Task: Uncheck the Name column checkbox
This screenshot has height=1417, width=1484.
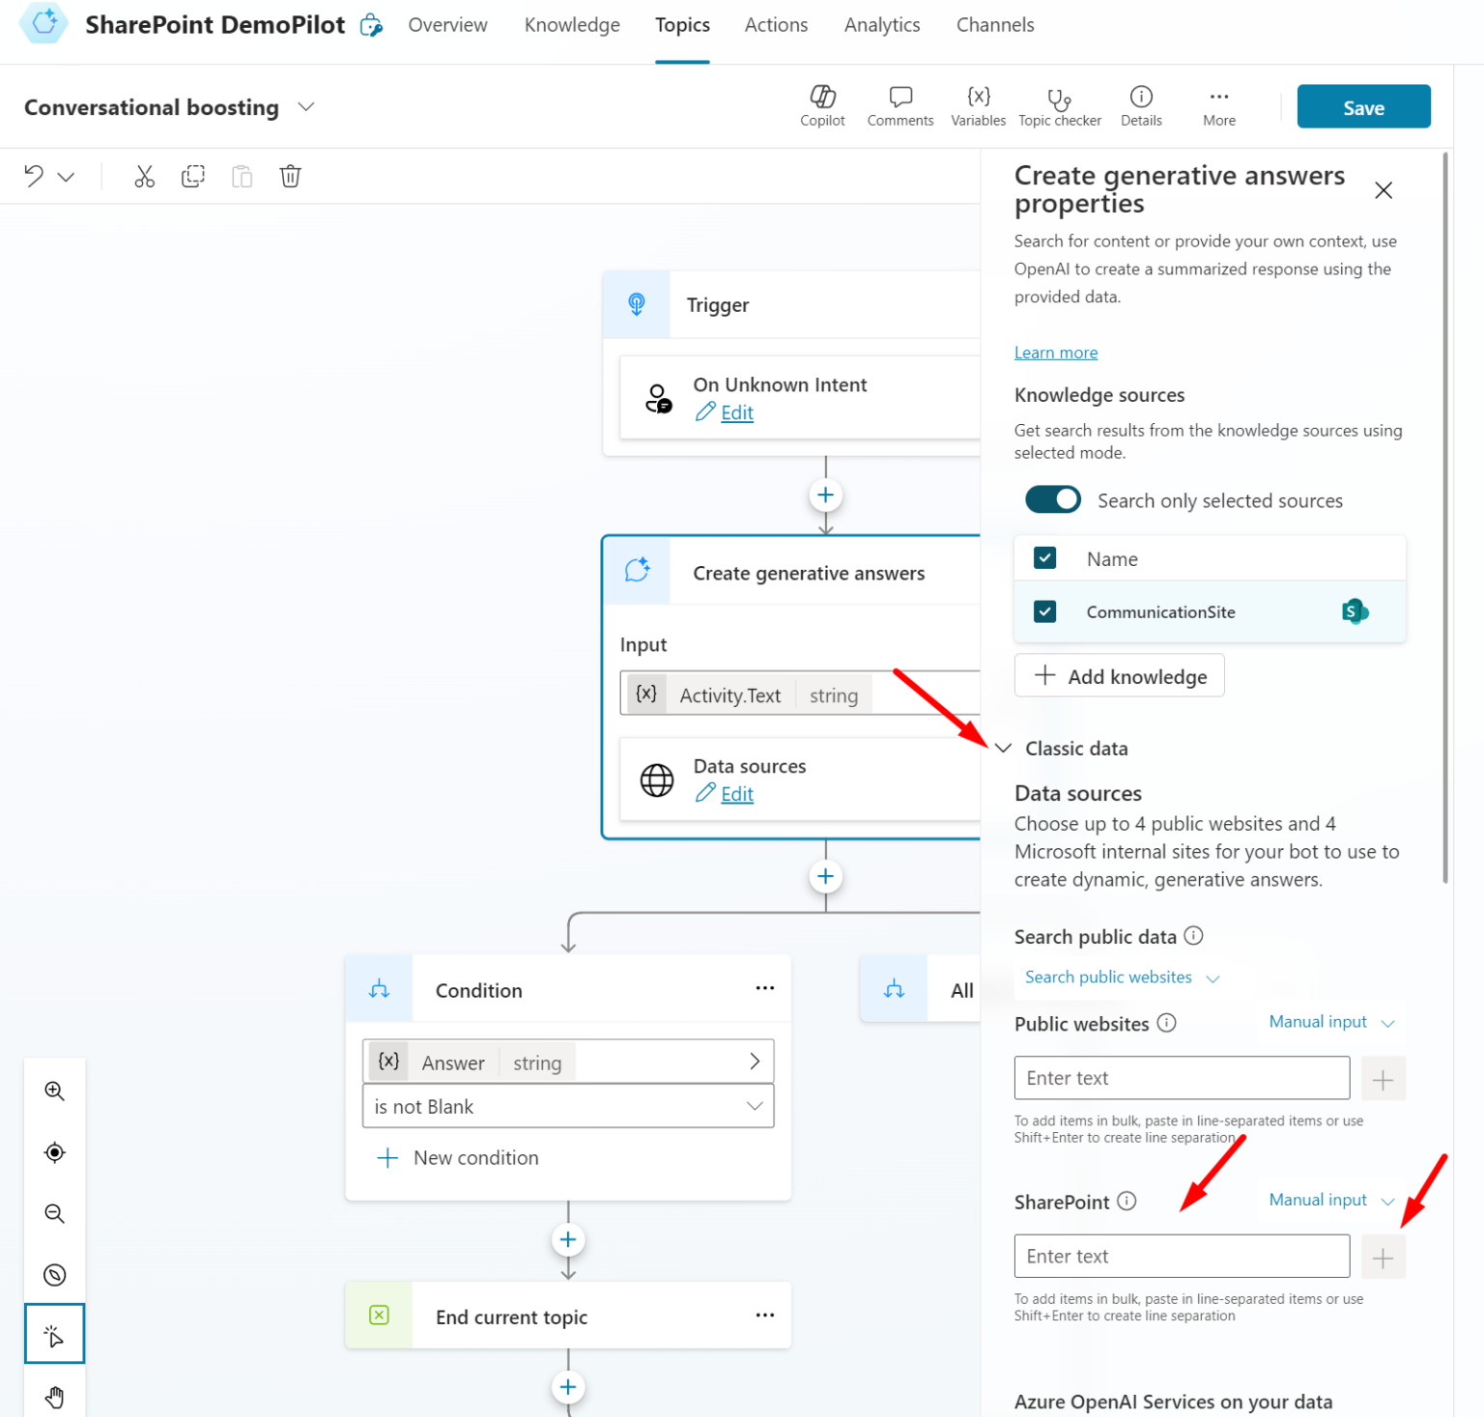Action: 1044,557
